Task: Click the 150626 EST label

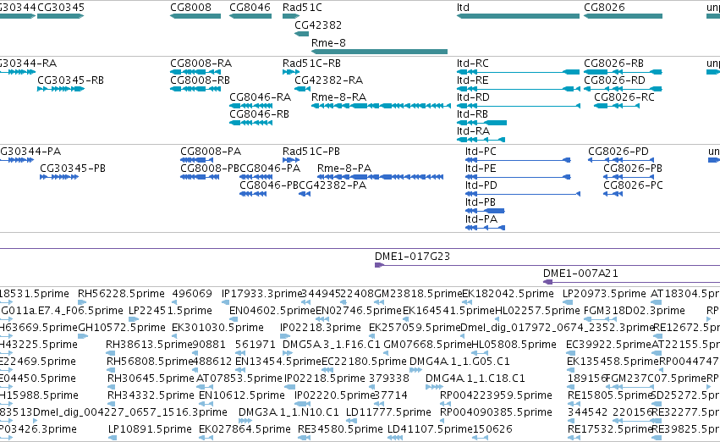Action: 492,429
